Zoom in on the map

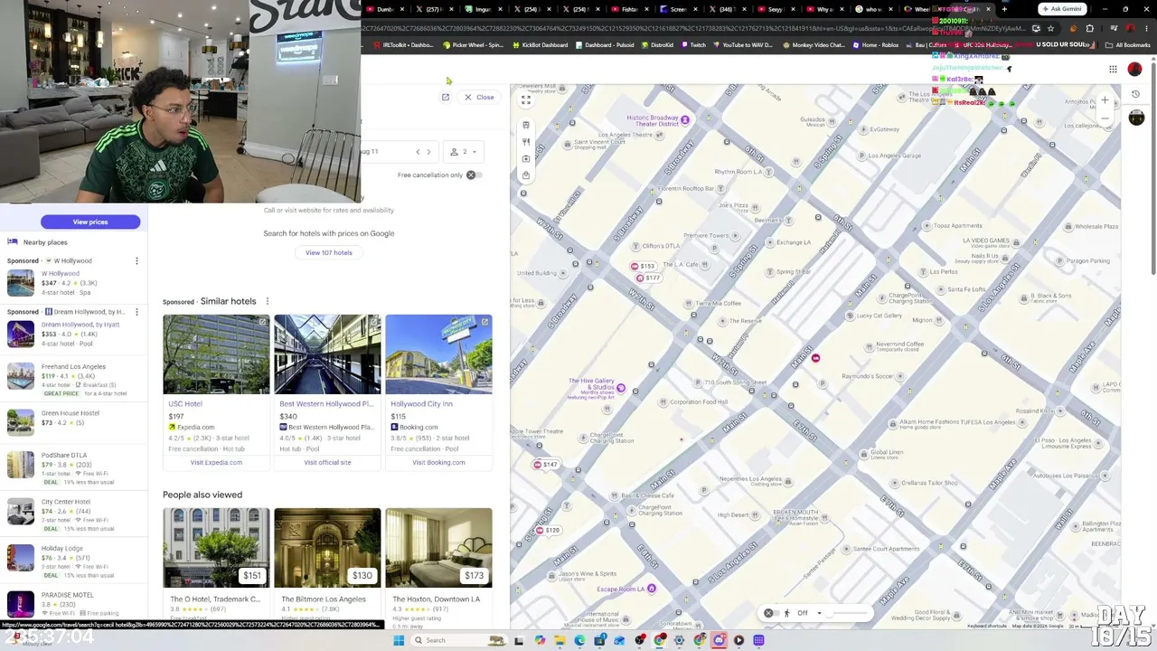(1105, 100)
